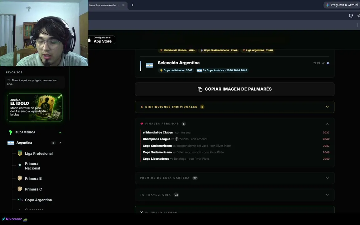
Task: Open the 'Jugá a El Ídolo' banner
Action: 35,107
